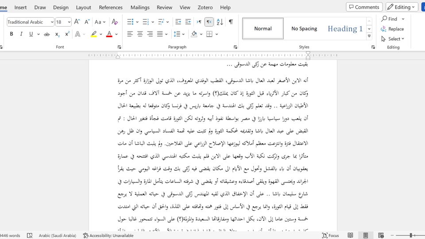Increase font size with grow icon
The image size is (425, 239).
(x=77, y=22)
